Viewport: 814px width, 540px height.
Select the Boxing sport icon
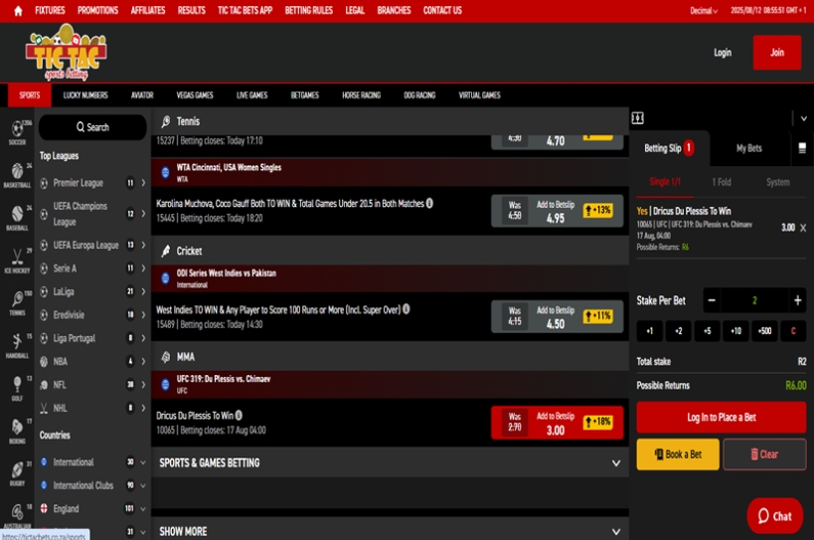click(x=17, y=431)
